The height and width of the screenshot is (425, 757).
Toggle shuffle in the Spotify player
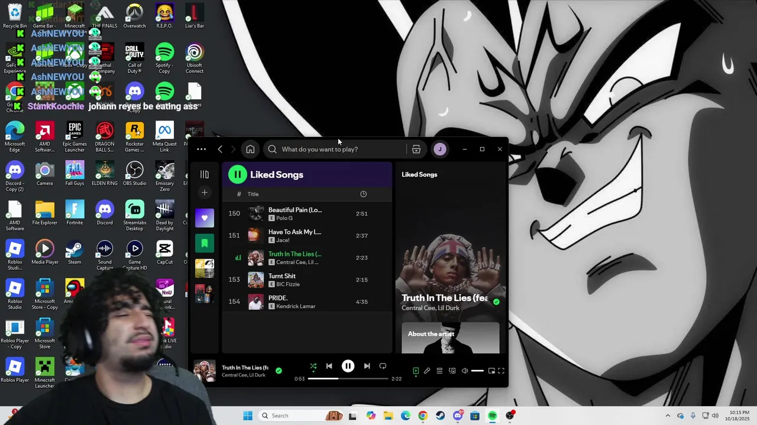(x=313, y=367)
